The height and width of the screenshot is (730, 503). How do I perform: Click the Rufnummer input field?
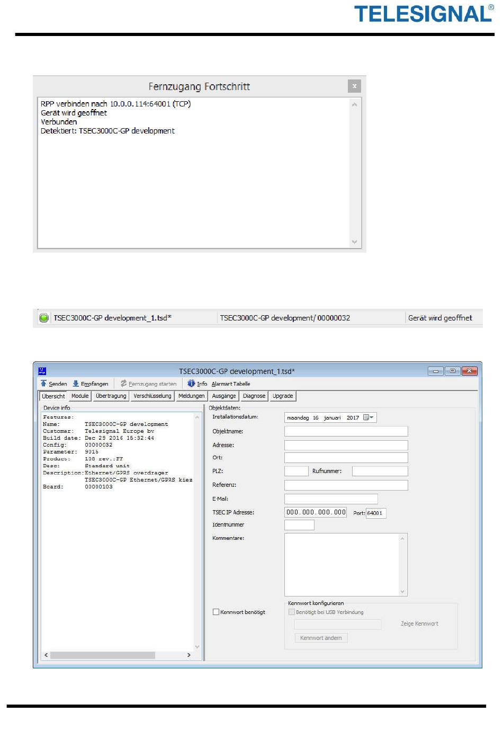click(380, 471)
